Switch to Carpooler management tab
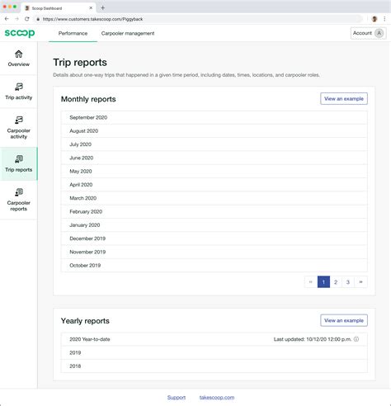Viewport: 391px width, 406px height. click(x=128, y=33)
